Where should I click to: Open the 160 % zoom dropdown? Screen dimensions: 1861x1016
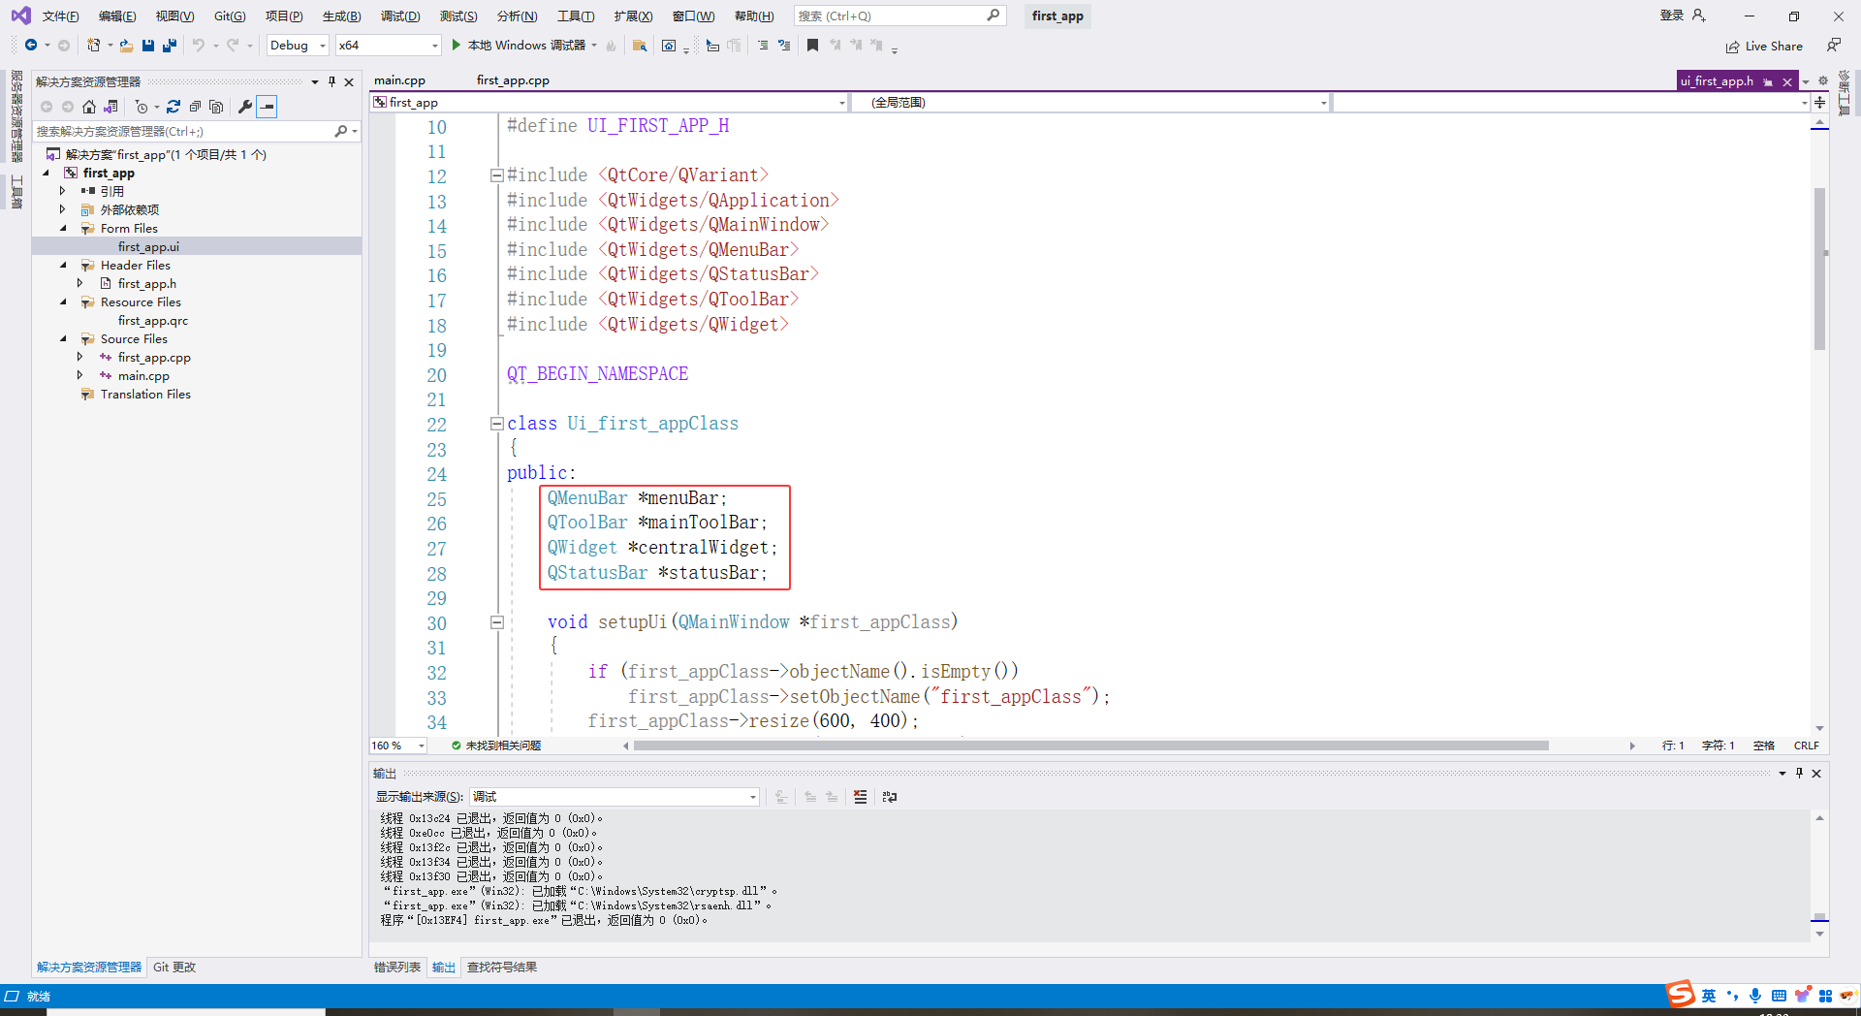tap(398, 746)
